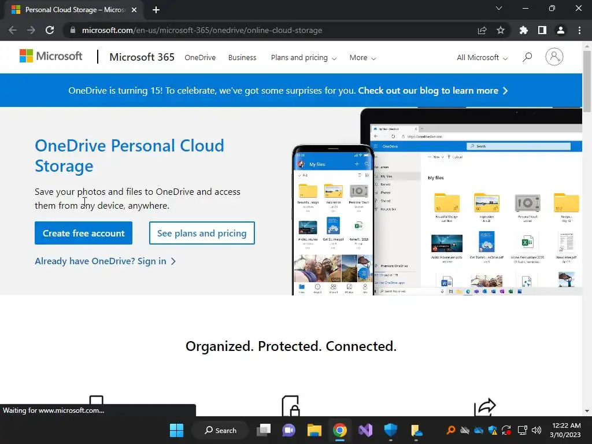The height and width of the screenshot is (444, 592).
Task: Expand the All Microsoft menu
Action: pyautogui.click(x=482, y=58)
